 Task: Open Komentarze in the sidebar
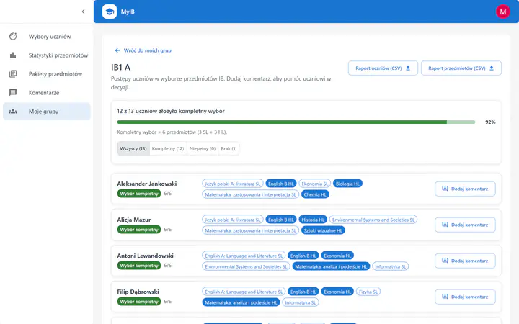(x=47, y=93)
